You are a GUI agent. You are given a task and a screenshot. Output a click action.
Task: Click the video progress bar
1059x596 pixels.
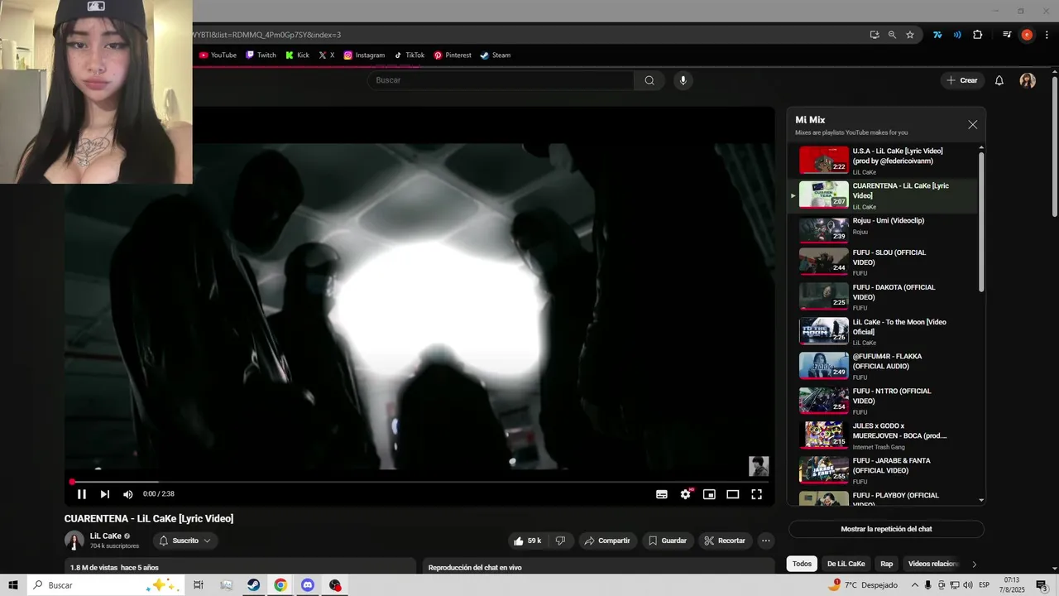click(x=419, y=482)
